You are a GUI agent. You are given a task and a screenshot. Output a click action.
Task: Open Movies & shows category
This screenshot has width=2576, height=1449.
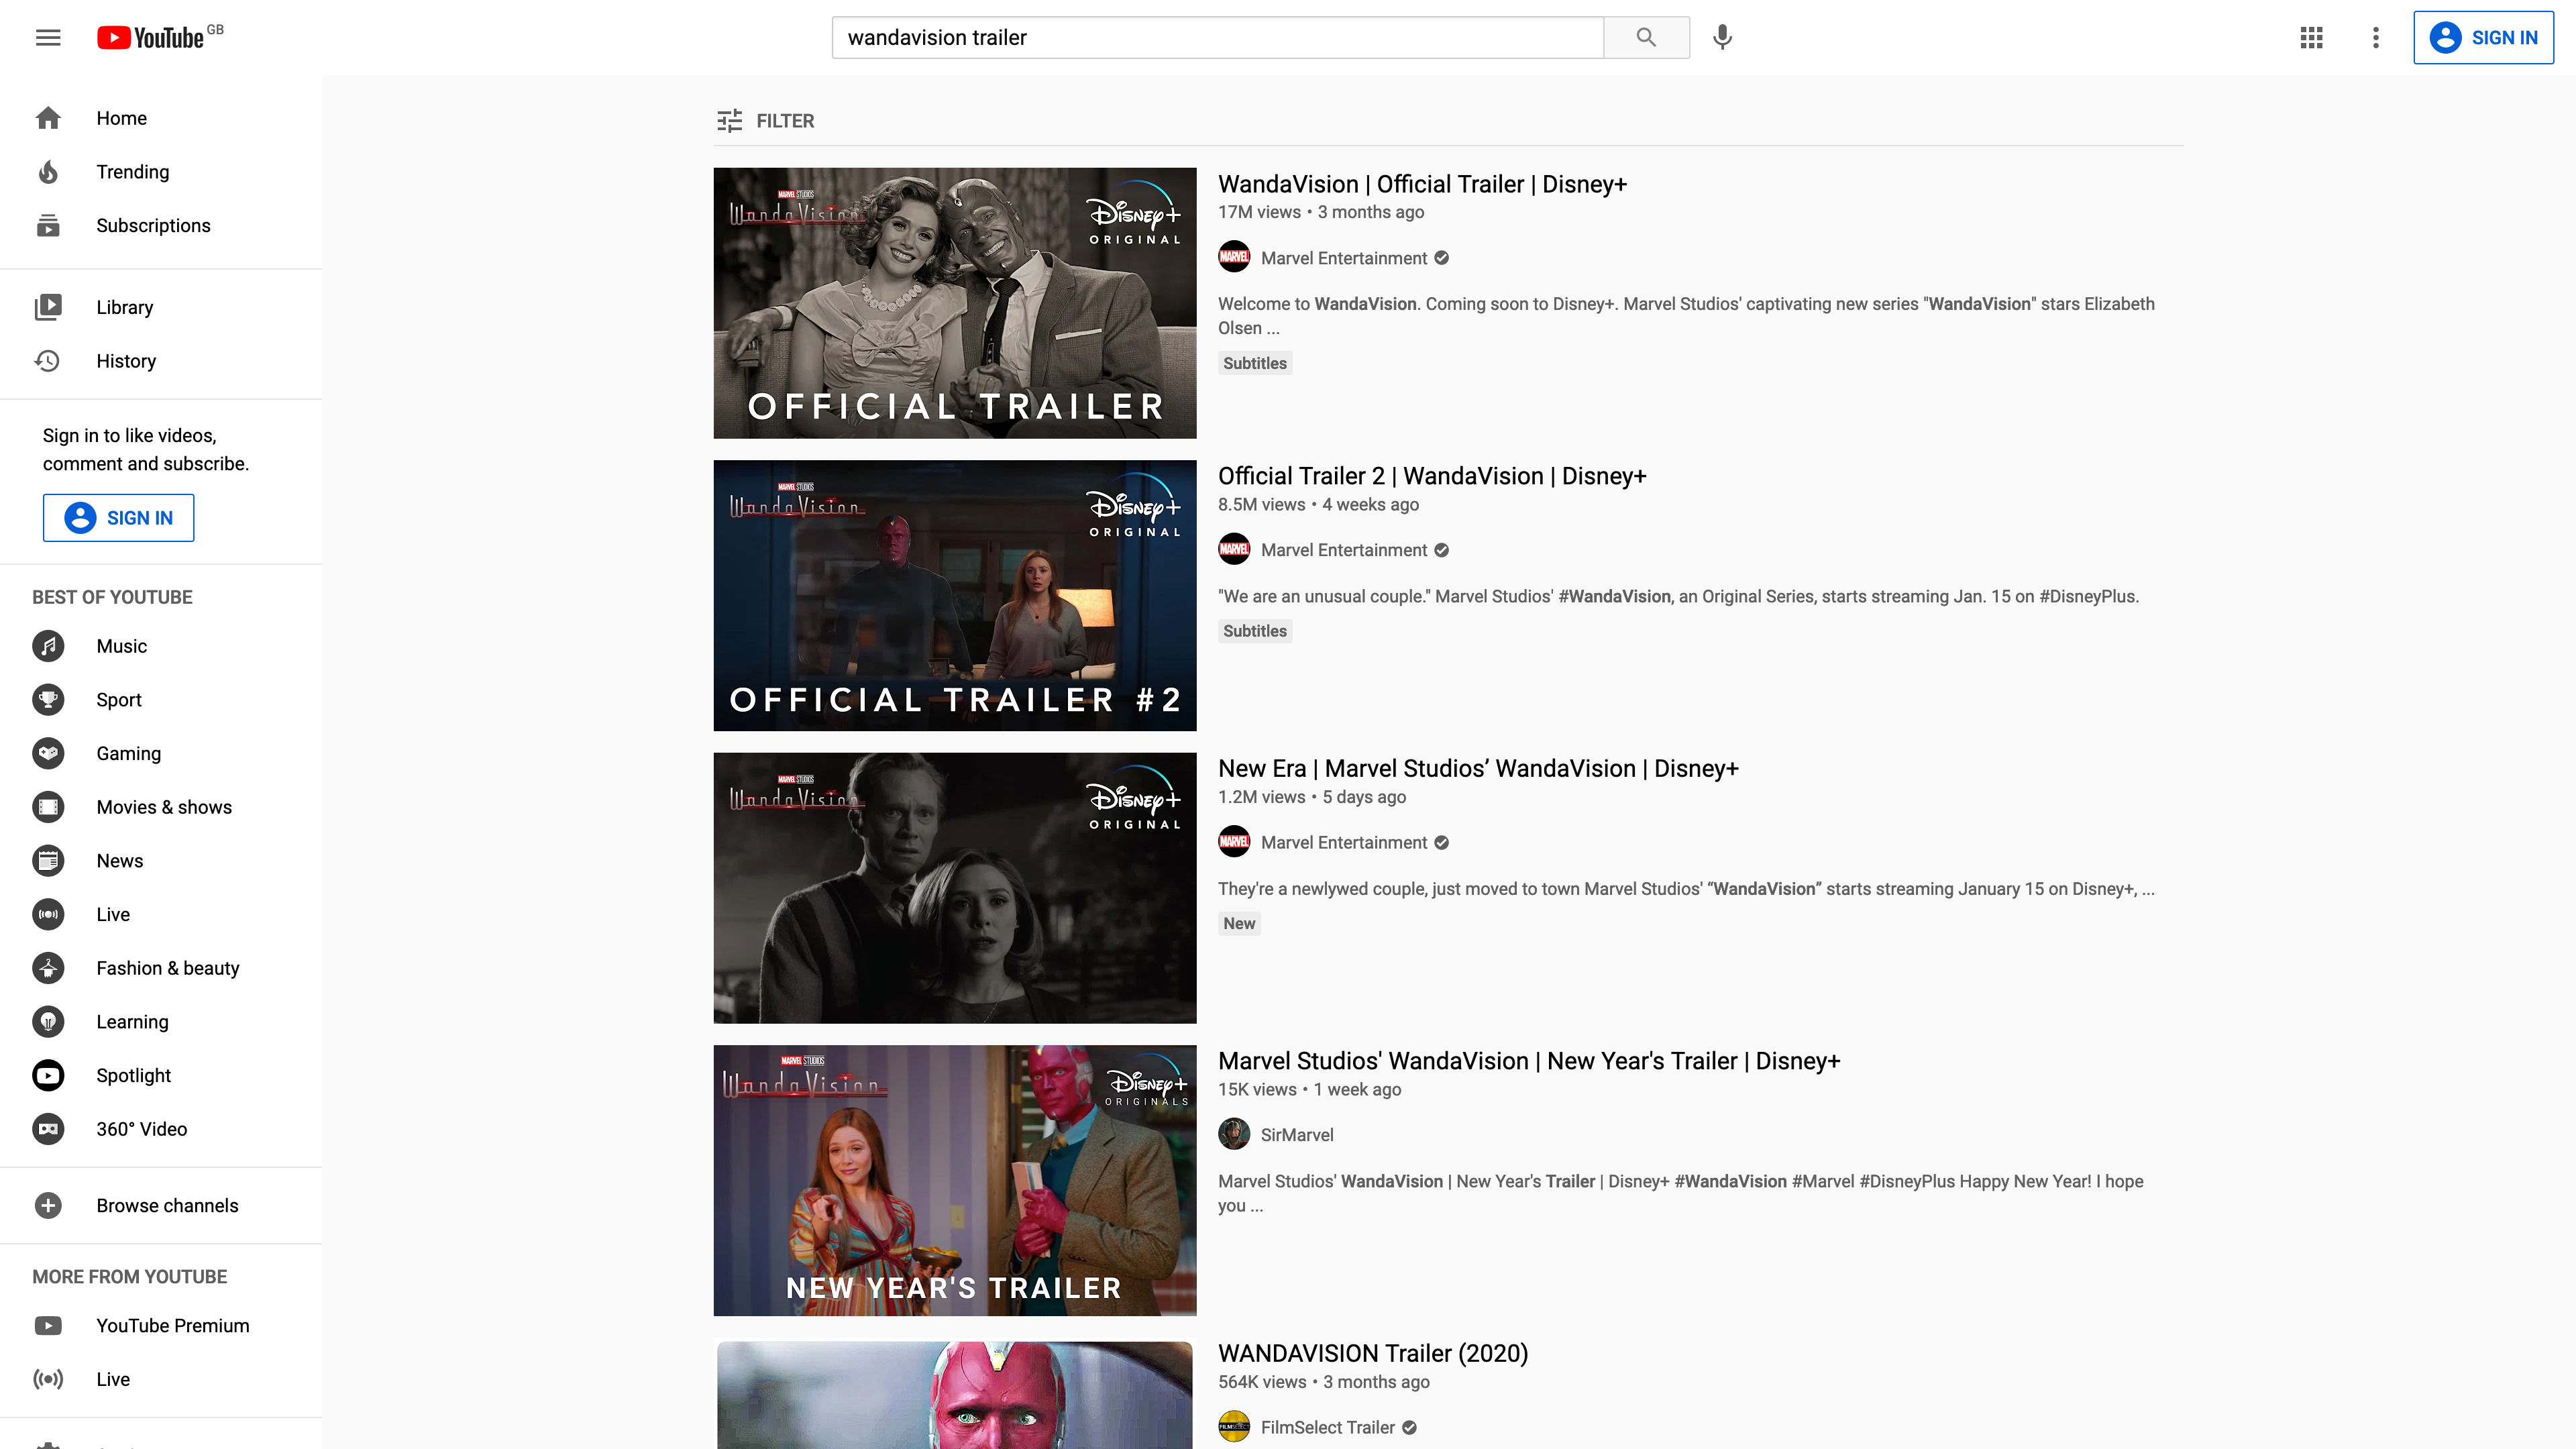163,807
